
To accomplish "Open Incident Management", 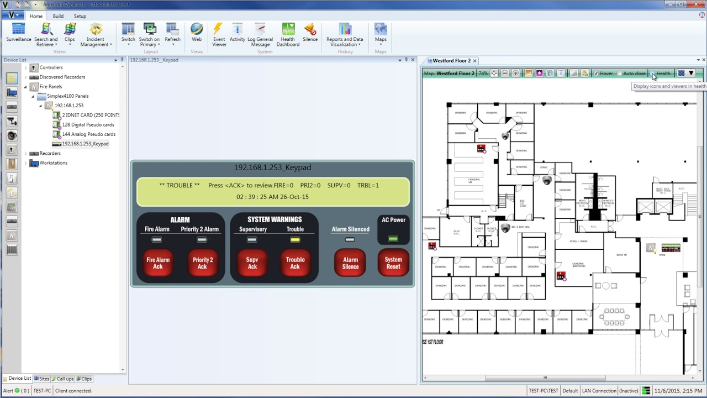I will pos(96,35).
